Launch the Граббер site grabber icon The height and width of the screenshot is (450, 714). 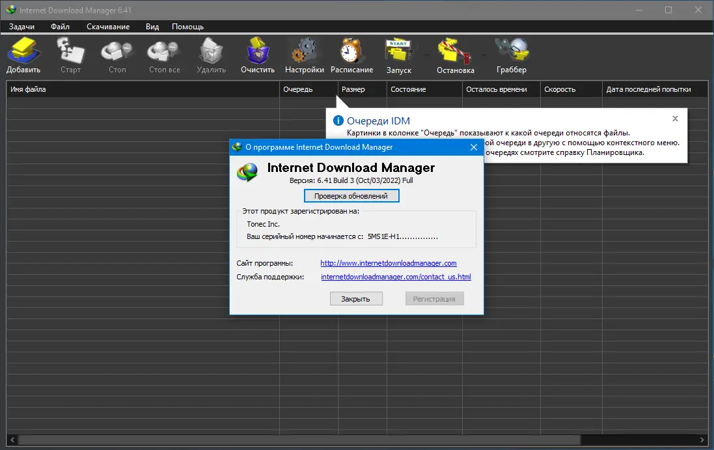511,52
